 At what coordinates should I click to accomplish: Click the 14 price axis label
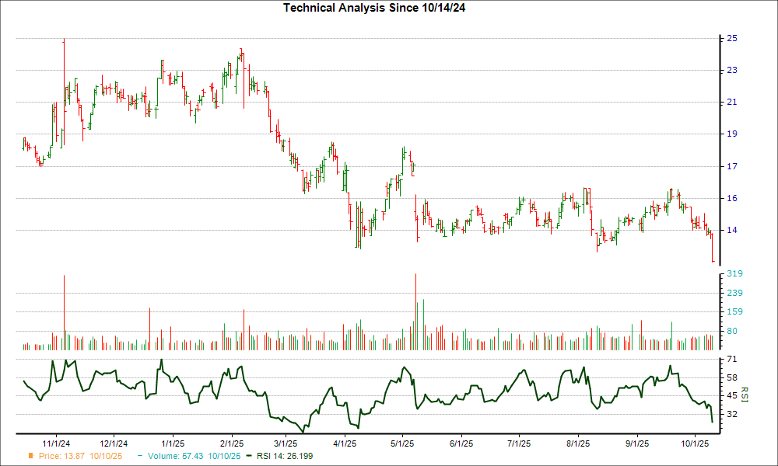click(x=732, y=231)
